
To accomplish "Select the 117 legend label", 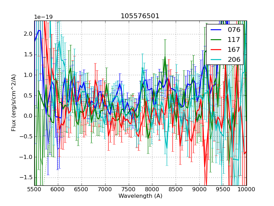I will tap(234, 40).
